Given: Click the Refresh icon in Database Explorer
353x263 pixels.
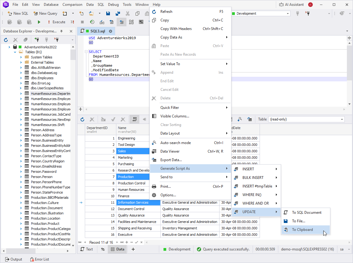Looking at the screenshot, I should click(x=6, y=40).
